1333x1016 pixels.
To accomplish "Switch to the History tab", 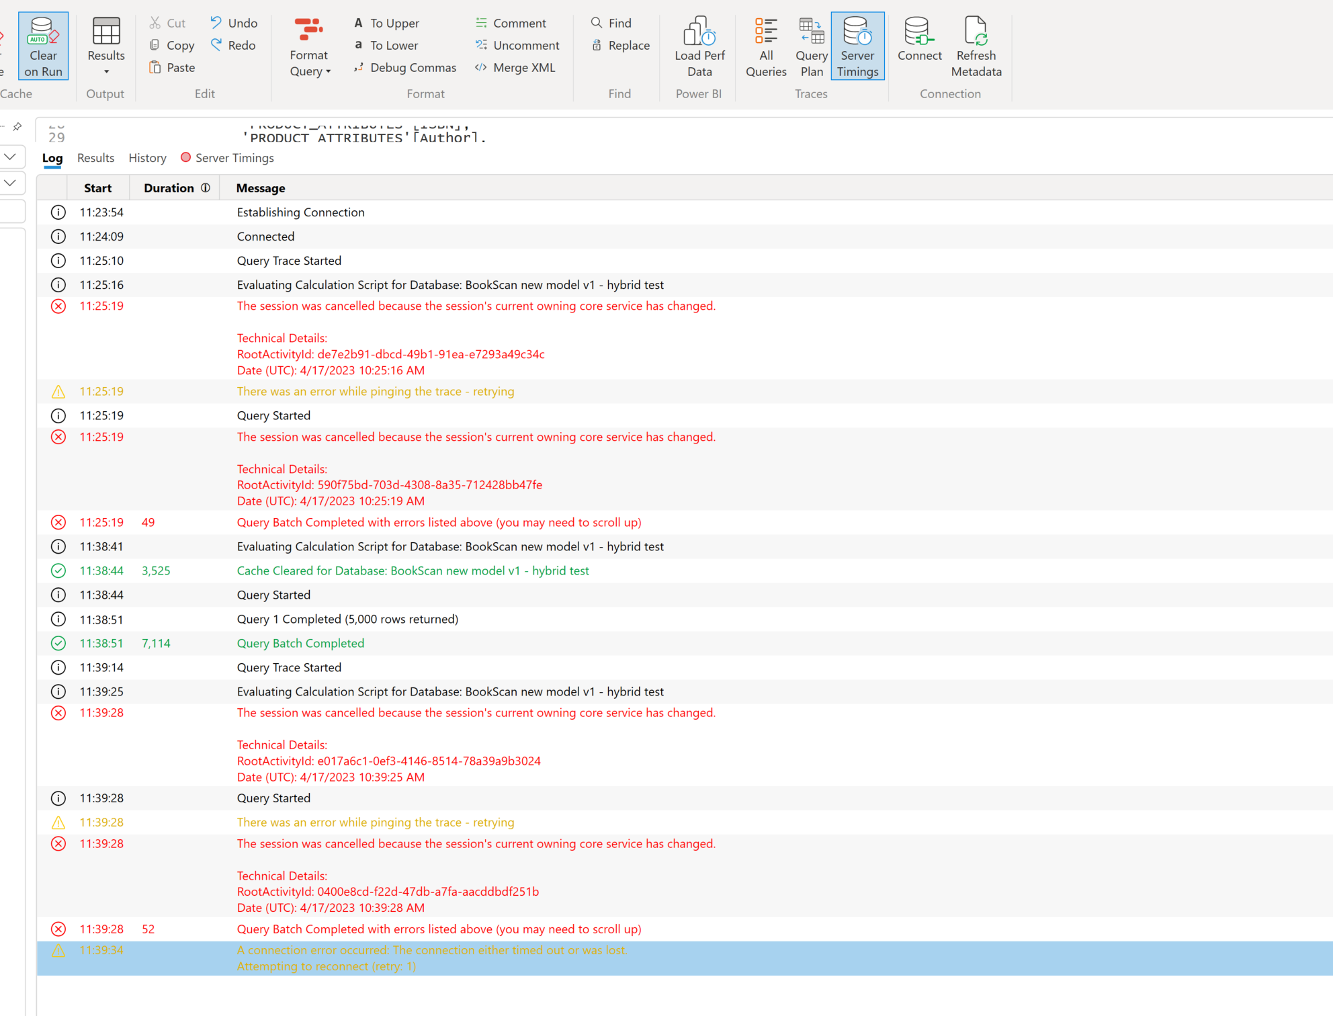I will [147, 158].
